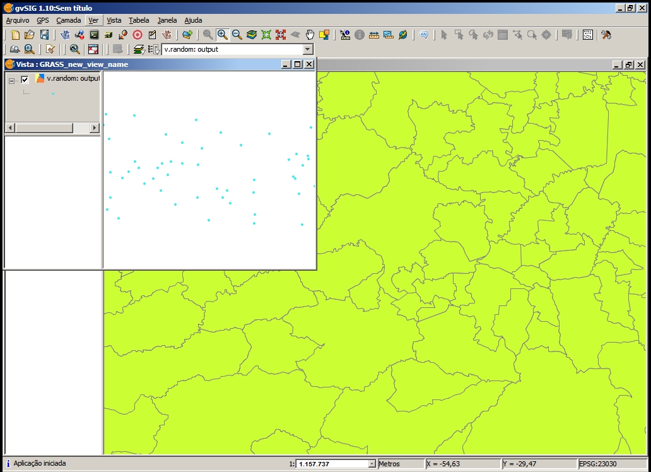Collapse the v.random: output layer tree node
Screen dimensions: 651x472
12,80
